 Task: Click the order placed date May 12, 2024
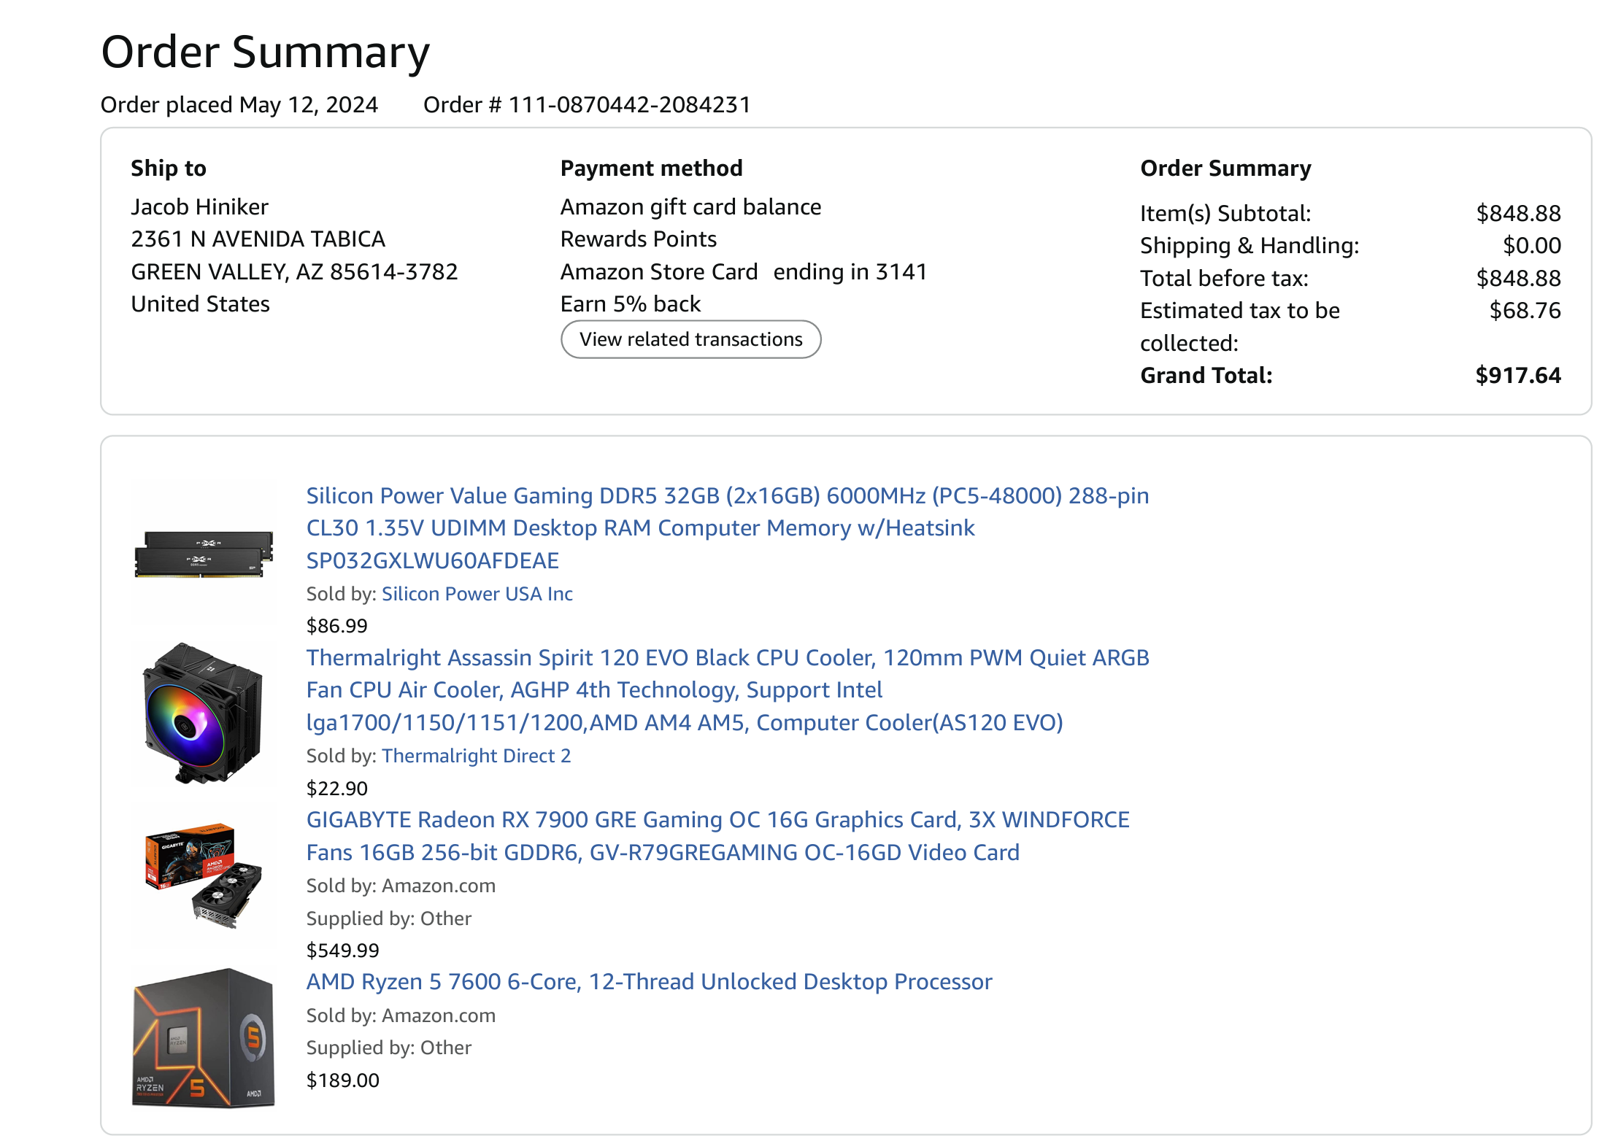(x=308, y=104)
